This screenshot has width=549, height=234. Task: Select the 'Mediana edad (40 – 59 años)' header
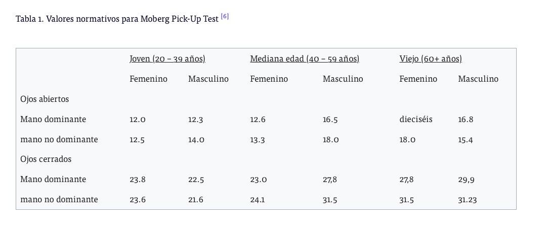pos(305,58)
